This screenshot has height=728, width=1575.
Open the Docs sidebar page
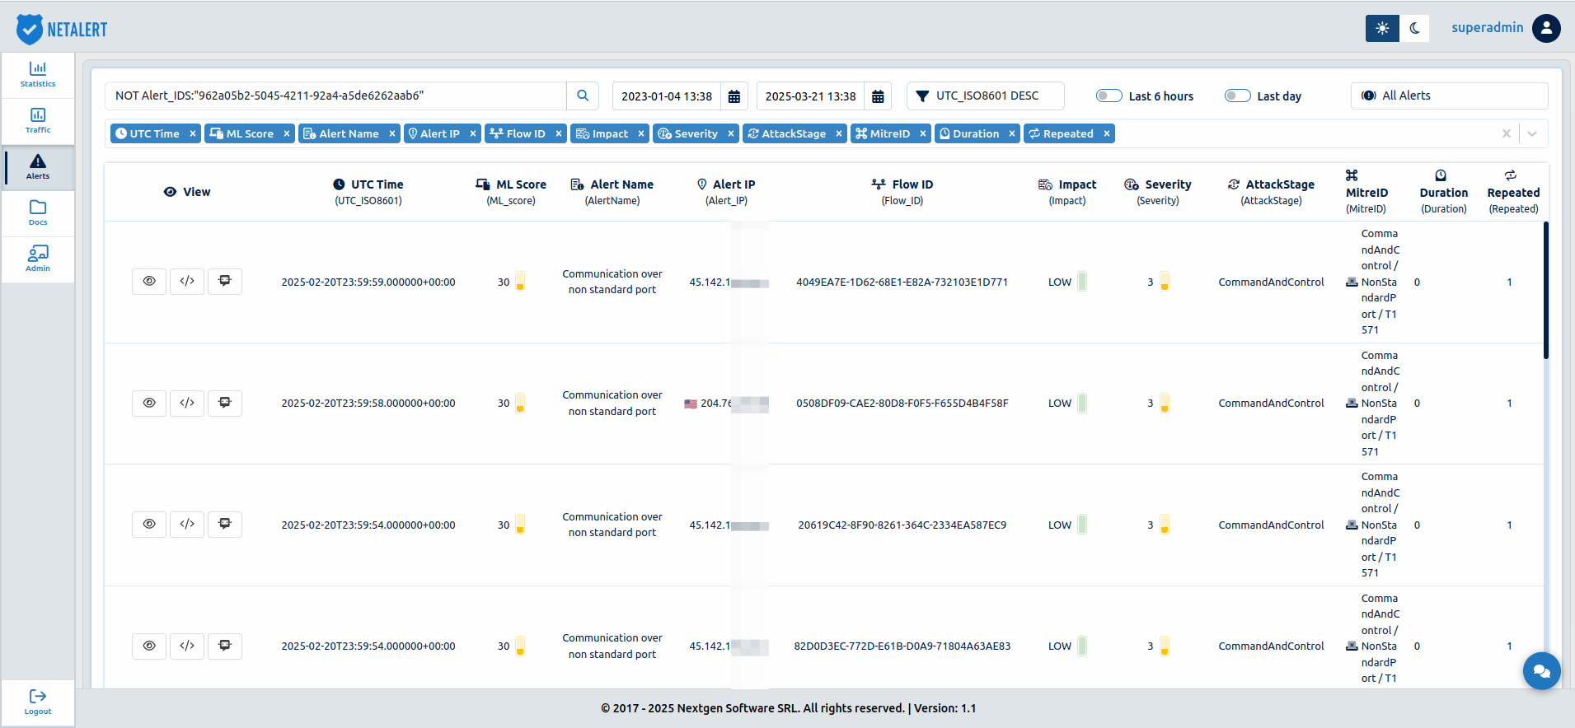pos(38,213)
